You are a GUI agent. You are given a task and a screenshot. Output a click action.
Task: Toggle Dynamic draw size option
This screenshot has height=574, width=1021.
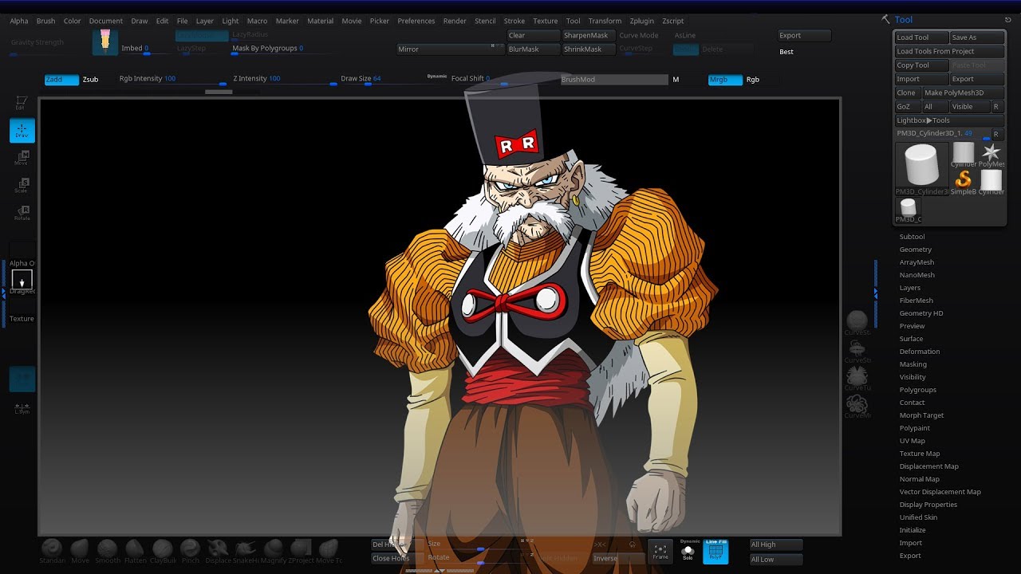[437, 77]
